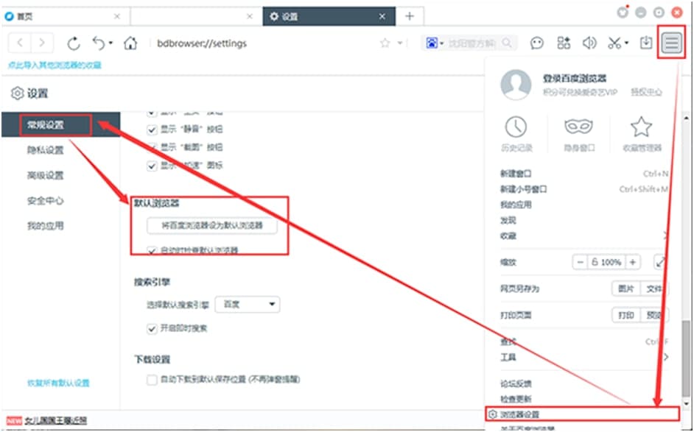The image size is (694, 432).
Task: Select 高级设置 in settings sidebar
Action: (45, 176)
